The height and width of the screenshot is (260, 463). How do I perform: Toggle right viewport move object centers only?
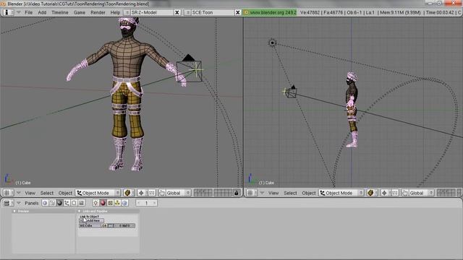(395, 193)
